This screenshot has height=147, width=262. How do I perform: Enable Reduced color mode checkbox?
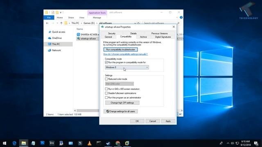pyautogui.click(x=106, y=79)
